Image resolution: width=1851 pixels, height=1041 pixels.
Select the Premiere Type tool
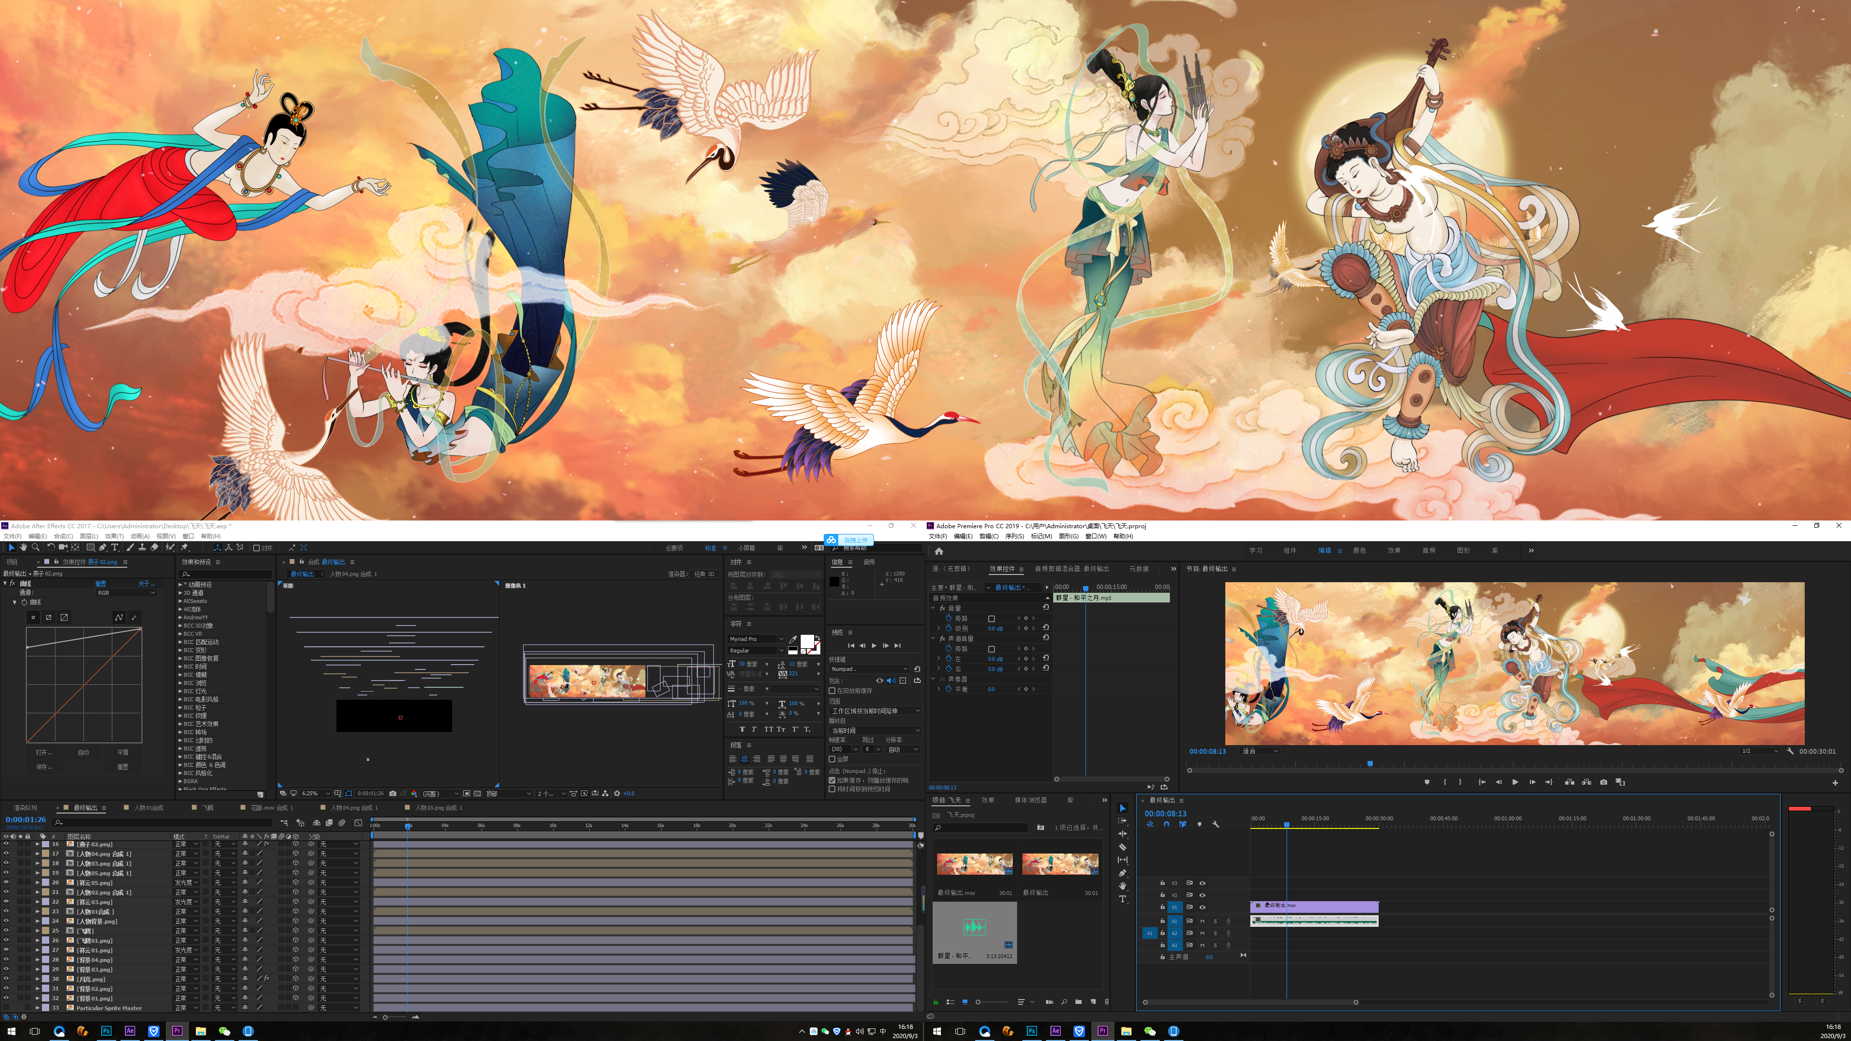(1122, 899)
